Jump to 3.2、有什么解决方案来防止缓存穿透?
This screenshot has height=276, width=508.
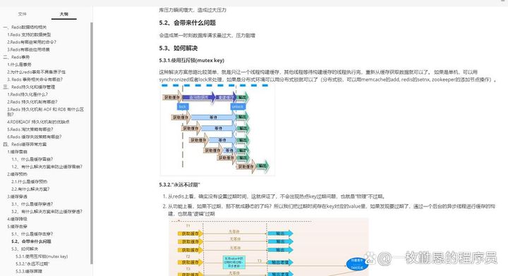coord(47,211)
